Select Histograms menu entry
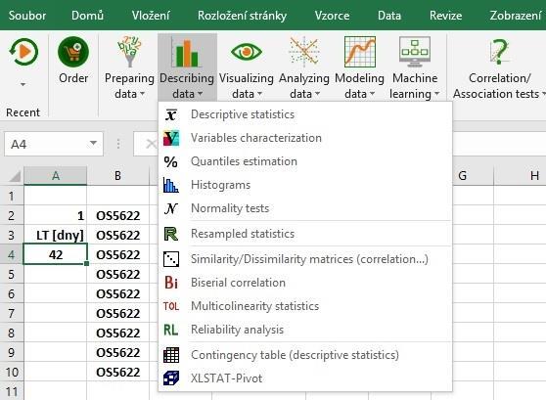546x400 pixels. point(305,185)
